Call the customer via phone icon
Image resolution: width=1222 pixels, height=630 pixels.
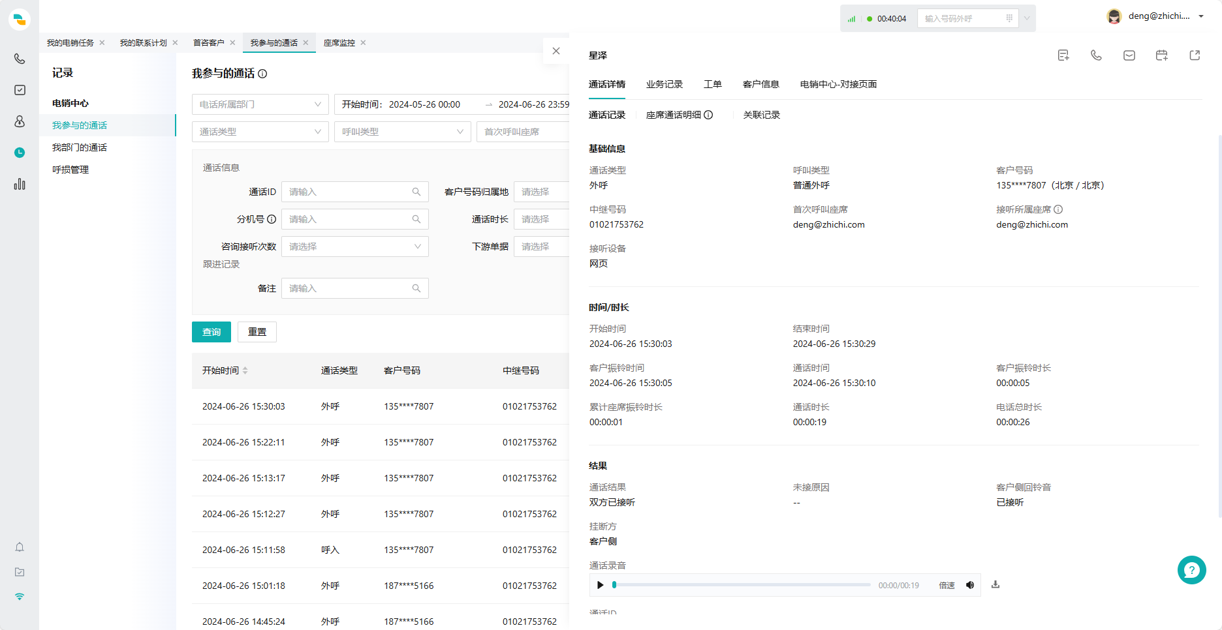pyautogui.click(x=1096, y=55)
